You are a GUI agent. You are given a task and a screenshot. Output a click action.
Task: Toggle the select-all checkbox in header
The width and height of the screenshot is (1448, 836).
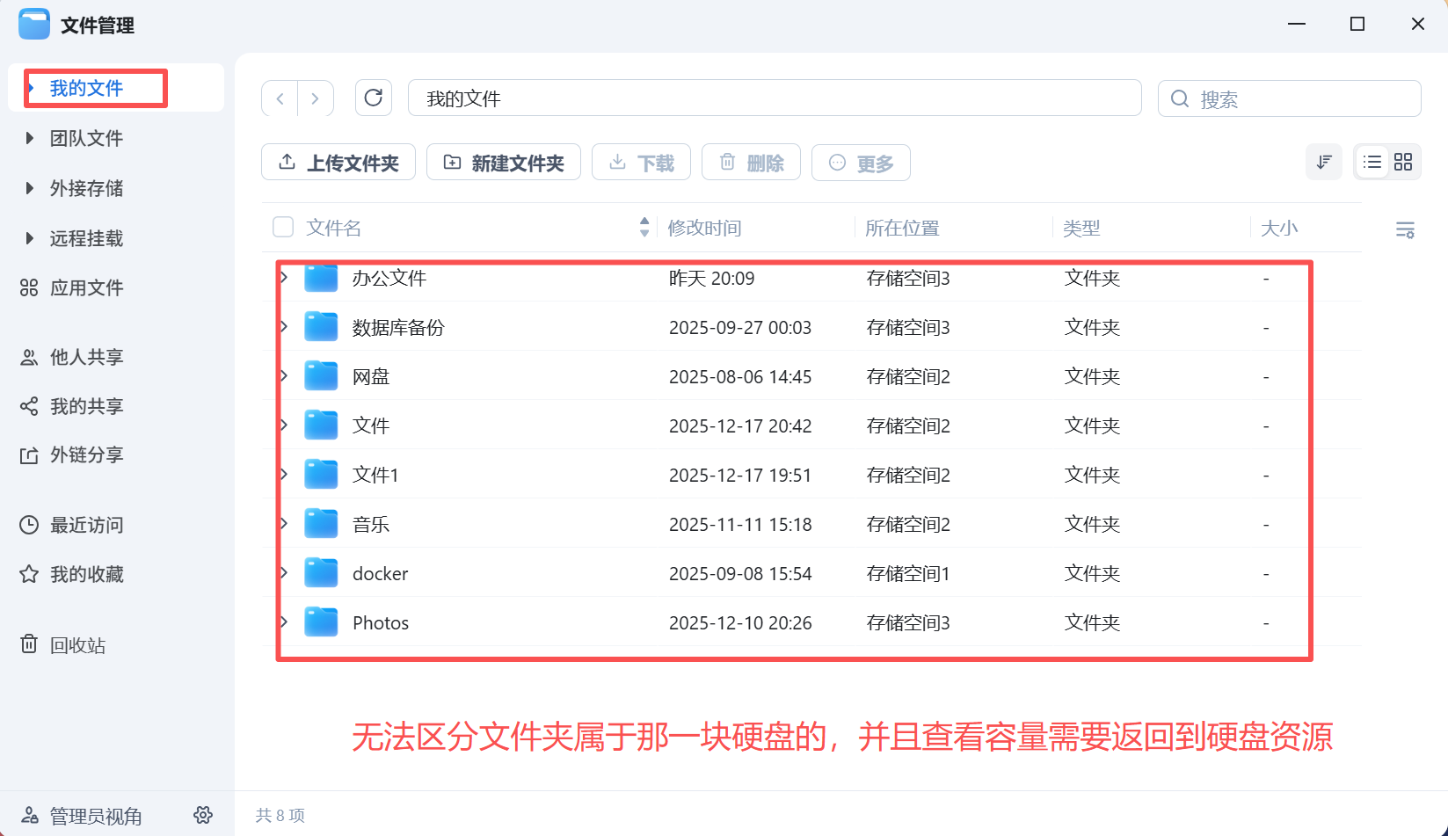283,228
